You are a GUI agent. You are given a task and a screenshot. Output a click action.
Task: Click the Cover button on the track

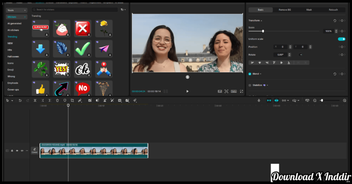tap(35, 151)
